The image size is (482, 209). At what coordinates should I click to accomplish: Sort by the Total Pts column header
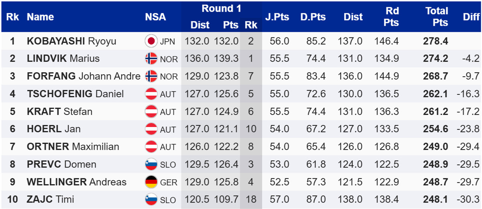tap(437, 17)
